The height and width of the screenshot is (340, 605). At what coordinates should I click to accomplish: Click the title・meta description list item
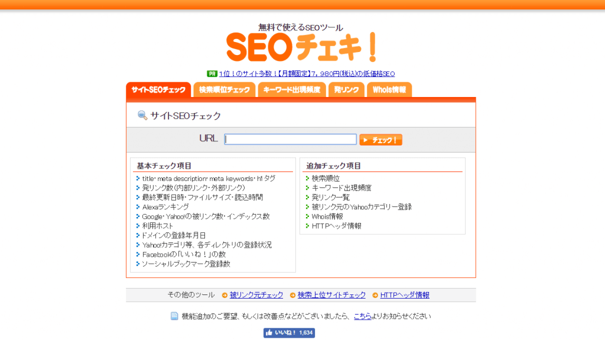pyautogui.click(x=209, y=179)
